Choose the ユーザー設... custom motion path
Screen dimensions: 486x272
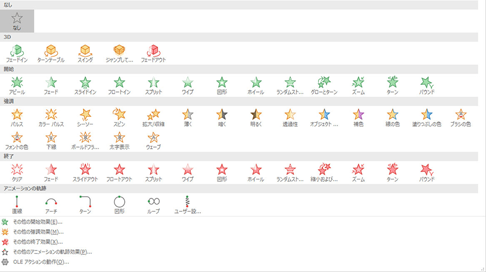click(x=187, y=204)
